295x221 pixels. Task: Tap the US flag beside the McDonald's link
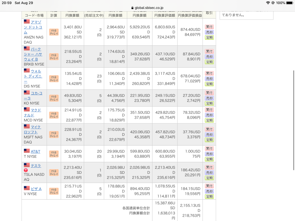27,109
